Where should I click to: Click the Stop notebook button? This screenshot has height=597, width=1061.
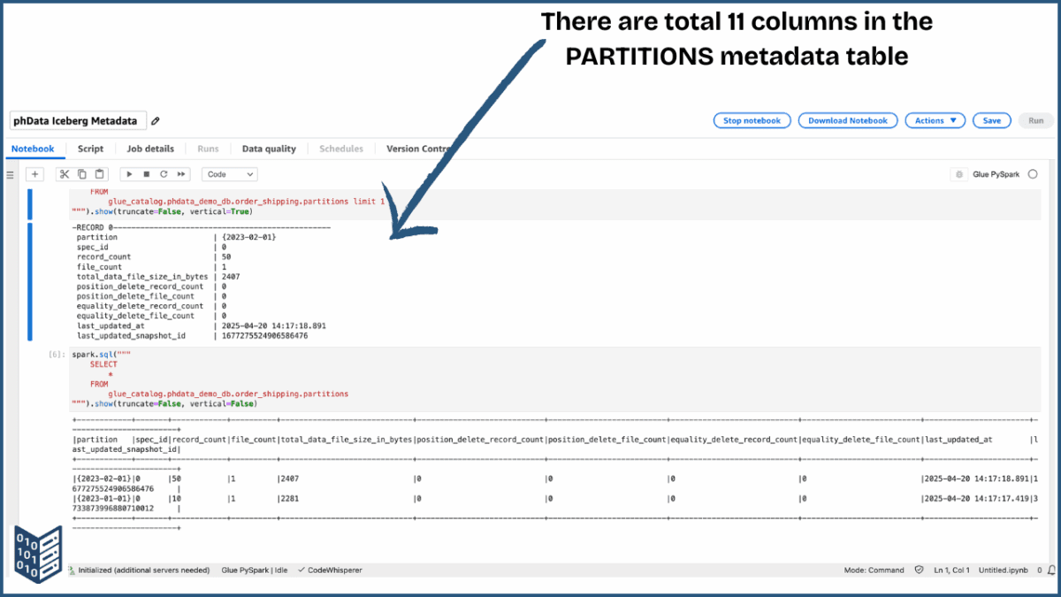[x=752, y=120]
